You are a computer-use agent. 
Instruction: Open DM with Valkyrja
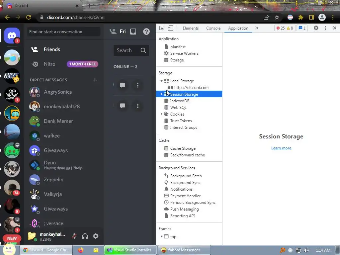[x=64, y=194]
